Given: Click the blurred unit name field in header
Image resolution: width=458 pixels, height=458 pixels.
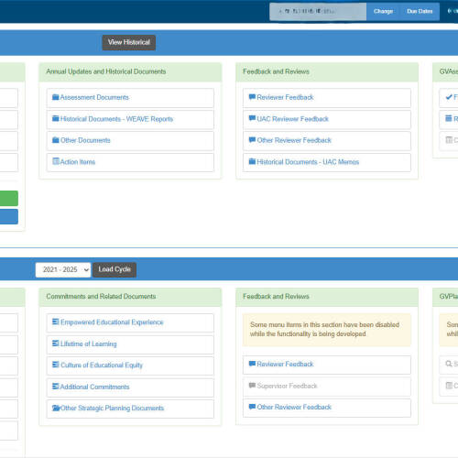Looking at the screenshot, I should point(318,12).
